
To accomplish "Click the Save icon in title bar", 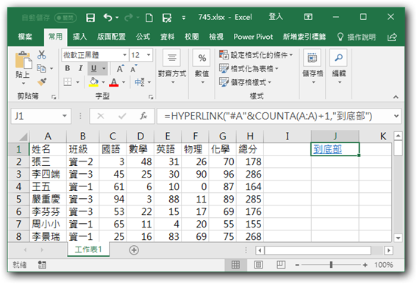I will click(x=90, y=18).
